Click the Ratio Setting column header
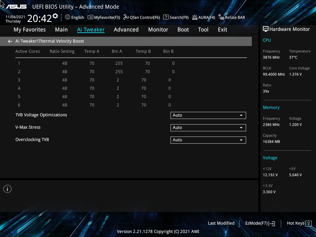The height and width of the screenshot is (237, 316). tap(62, 52)
